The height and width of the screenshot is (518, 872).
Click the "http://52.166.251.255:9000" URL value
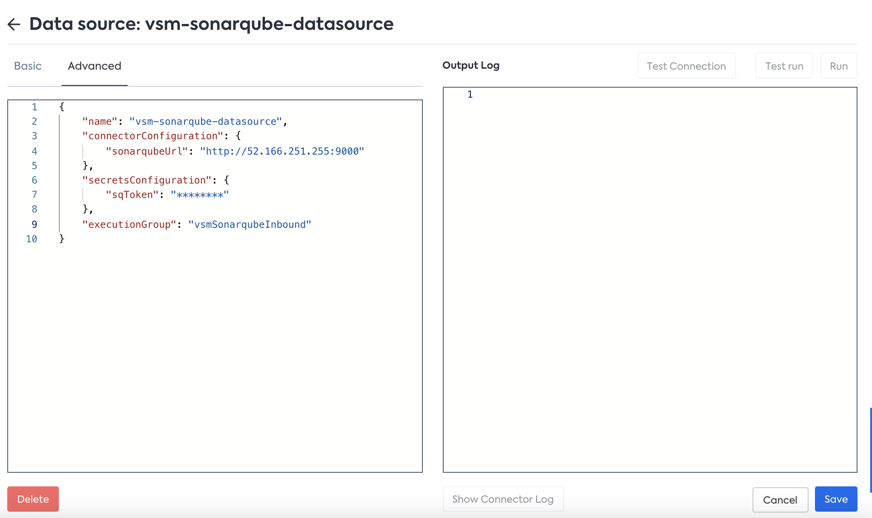(x=282, y=151)
